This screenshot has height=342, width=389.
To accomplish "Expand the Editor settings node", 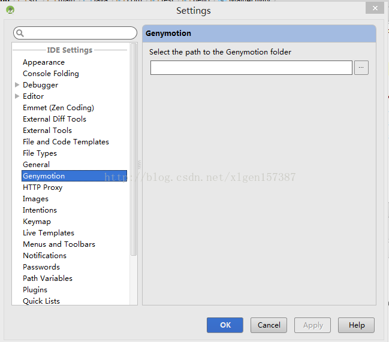I will 17,96.
